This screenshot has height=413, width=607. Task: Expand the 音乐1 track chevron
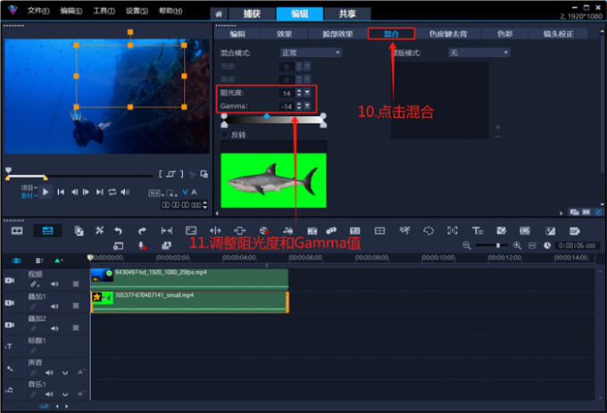click(65, 394)
